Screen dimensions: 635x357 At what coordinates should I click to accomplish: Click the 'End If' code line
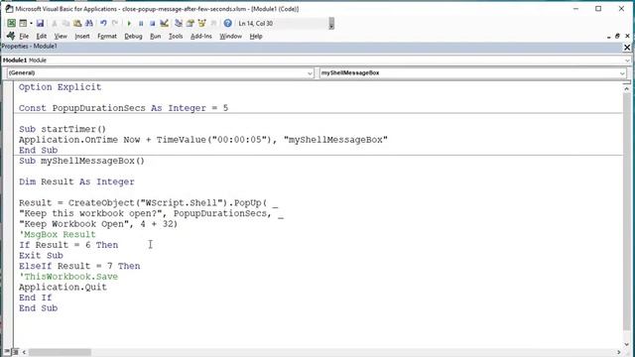(x=36, y=297)
